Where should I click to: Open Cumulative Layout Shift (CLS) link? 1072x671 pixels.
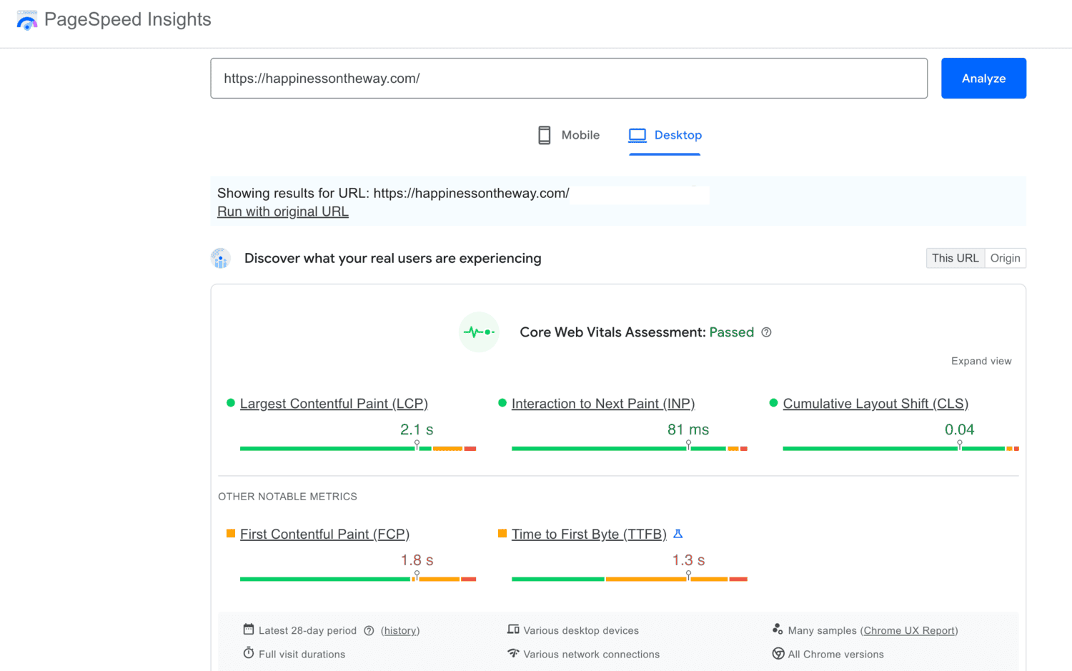coord(875,404)
